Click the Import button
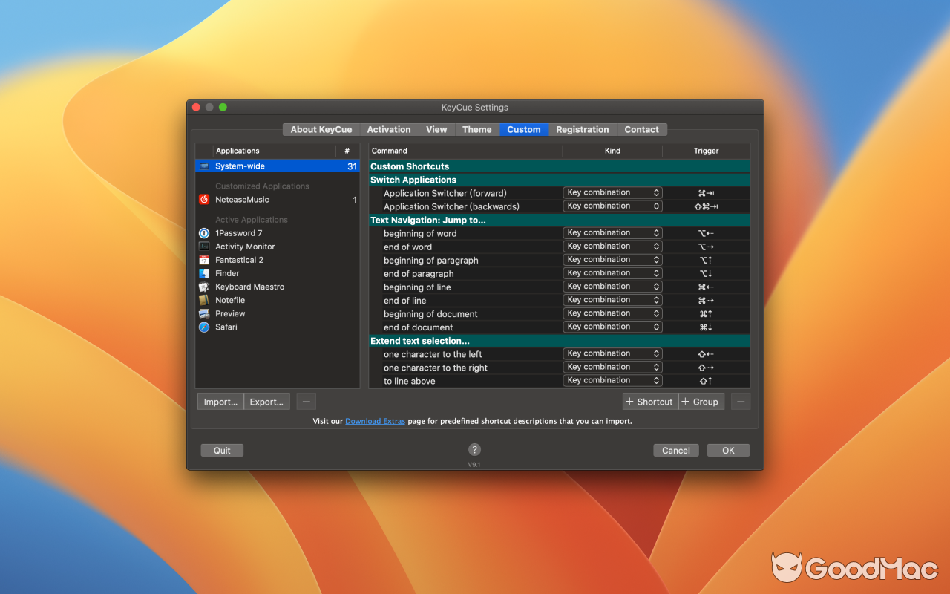This screenshot has width=950, height=594. [x=220, y=401]
